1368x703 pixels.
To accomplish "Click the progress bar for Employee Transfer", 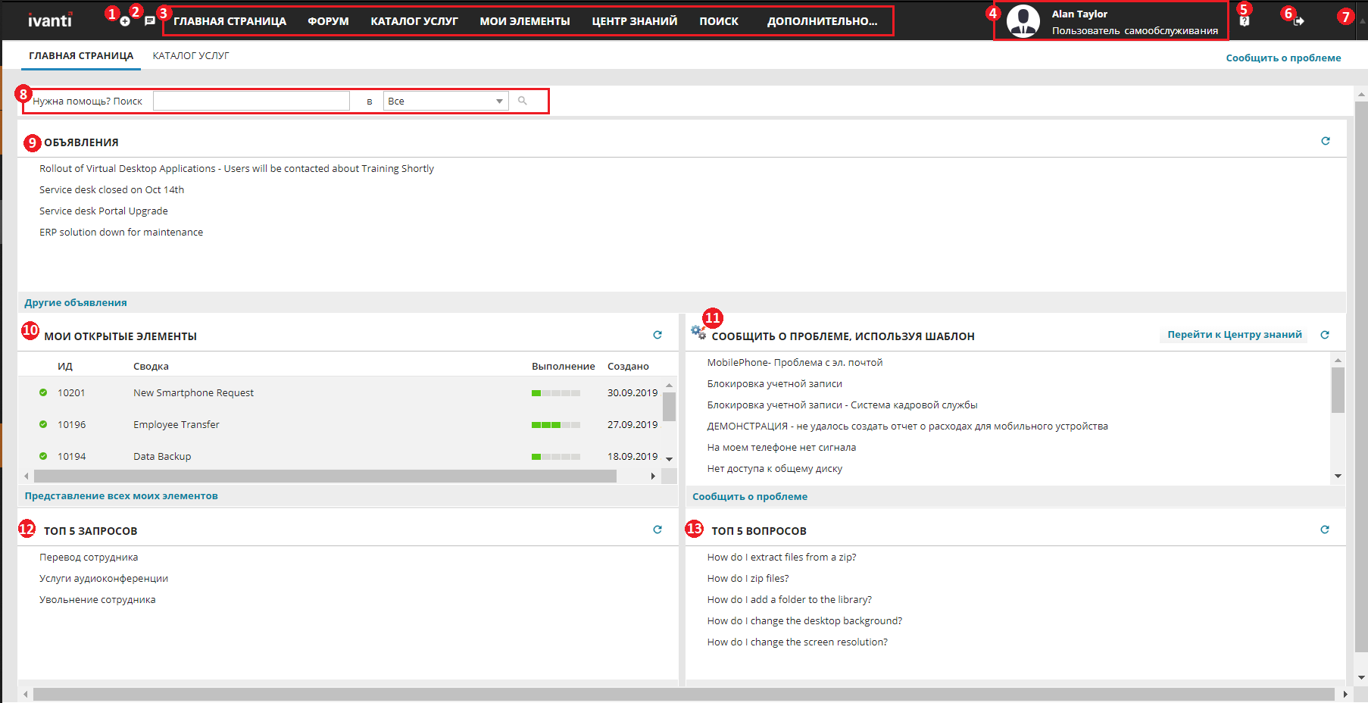I will (555, 425).
